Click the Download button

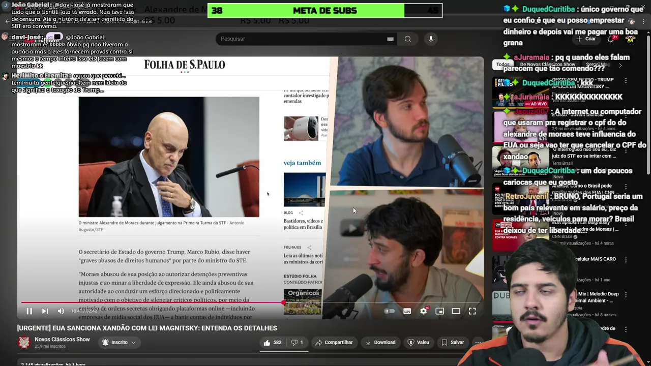380,343
